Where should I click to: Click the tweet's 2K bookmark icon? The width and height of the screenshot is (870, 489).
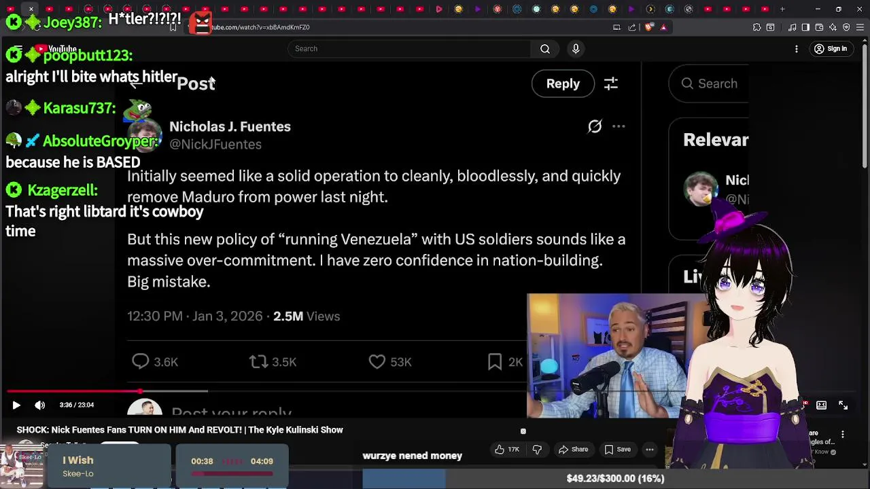click(495, 362)
